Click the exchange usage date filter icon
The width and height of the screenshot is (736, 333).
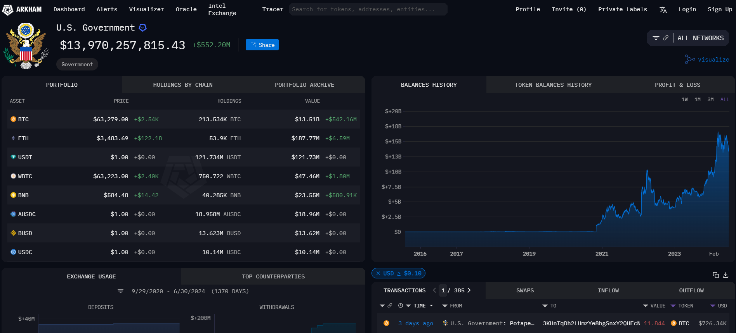120,291
